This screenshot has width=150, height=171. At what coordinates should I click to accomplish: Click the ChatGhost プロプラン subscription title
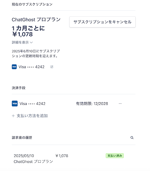[36, 20]
